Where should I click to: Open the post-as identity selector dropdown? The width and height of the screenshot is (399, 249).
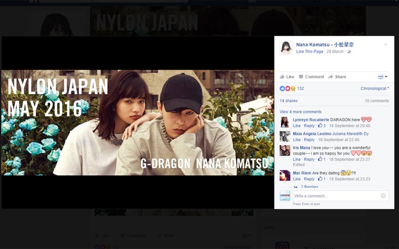(383, 77)
